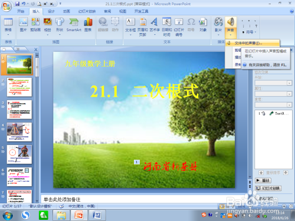Screen dimensions: 295x221
Task: Open the start (开始) dropdown in animation pane
Action: click(x=289, y=83)
